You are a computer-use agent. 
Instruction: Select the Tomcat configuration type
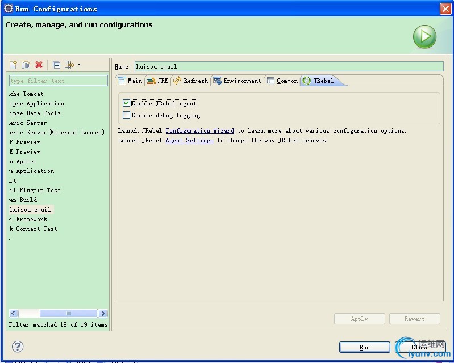click(x=26, y=94)
